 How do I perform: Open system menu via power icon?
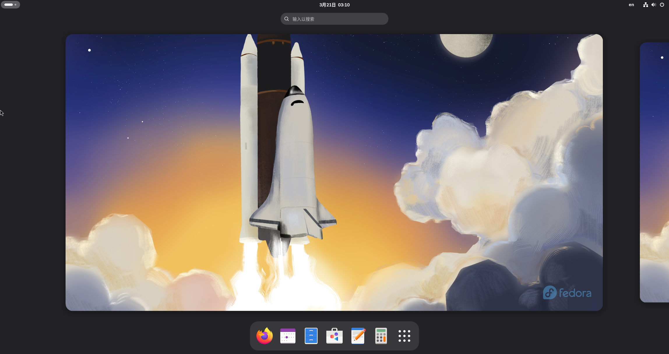click(x=662, y=5)
